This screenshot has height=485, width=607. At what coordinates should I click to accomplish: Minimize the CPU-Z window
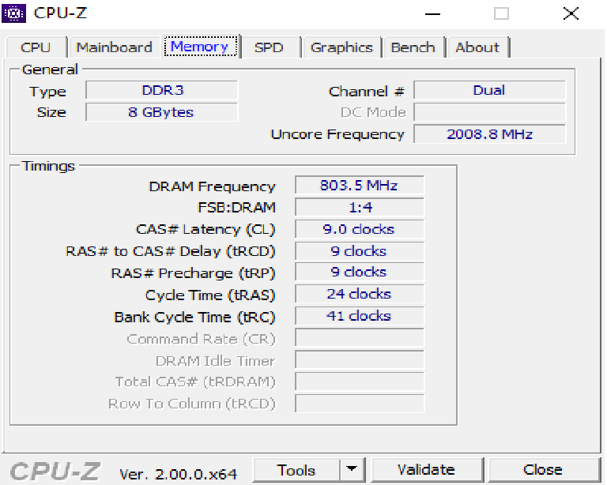[432, 14]
